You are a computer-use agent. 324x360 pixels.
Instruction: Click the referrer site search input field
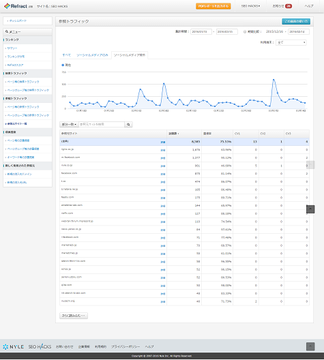102,125
